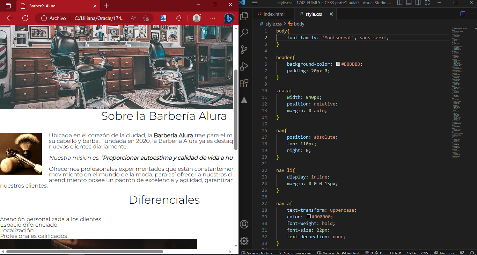Click the VS Code logo icon
Viewport: 477px width, 255px height.
click(242, 3)
